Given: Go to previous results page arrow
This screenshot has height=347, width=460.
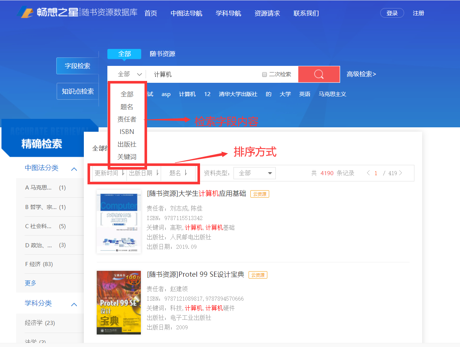Looking at the screenshot, I should click(368, 173).
